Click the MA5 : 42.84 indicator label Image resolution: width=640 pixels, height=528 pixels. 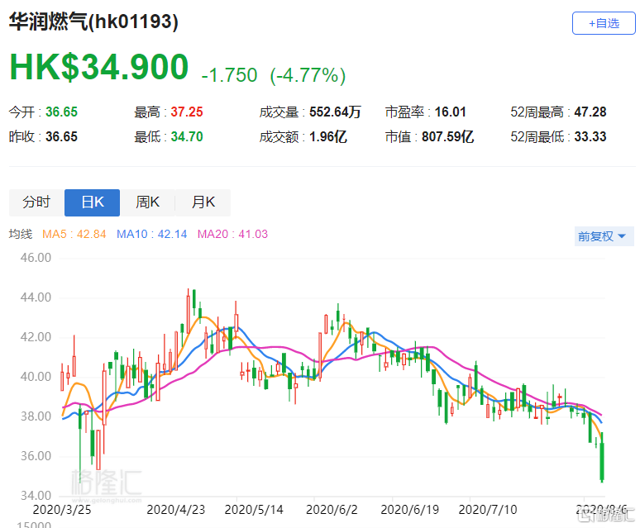pos(74,234)
